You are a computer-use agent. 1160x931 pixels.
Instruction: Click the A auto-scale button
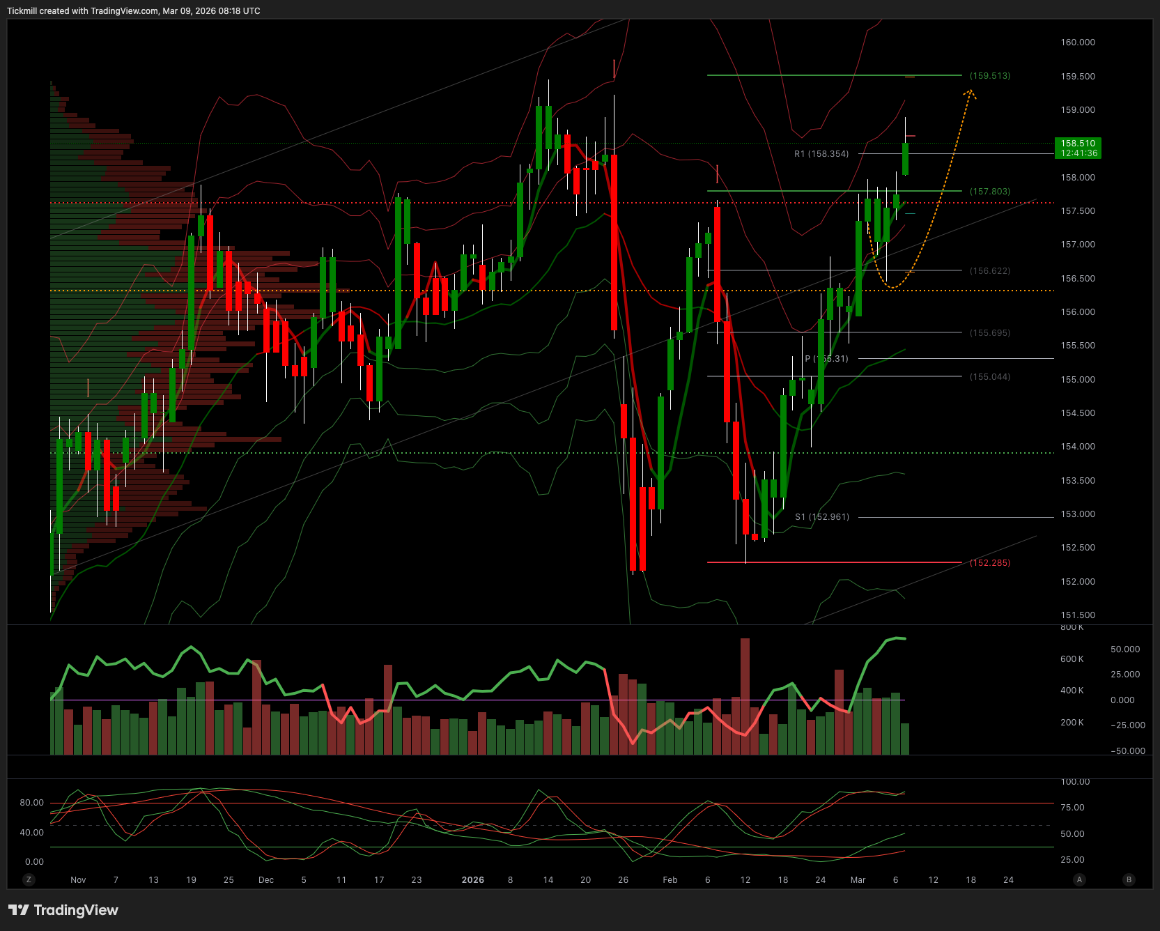pos(1079,879)
